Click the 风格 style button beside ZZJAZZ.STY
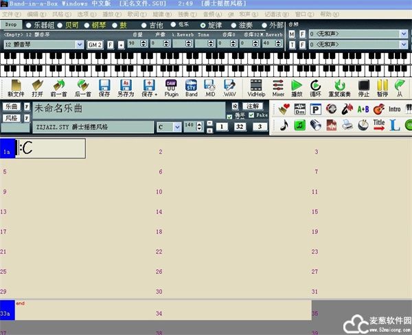Viewport: 412px width, 335px height. coord(11,118)
